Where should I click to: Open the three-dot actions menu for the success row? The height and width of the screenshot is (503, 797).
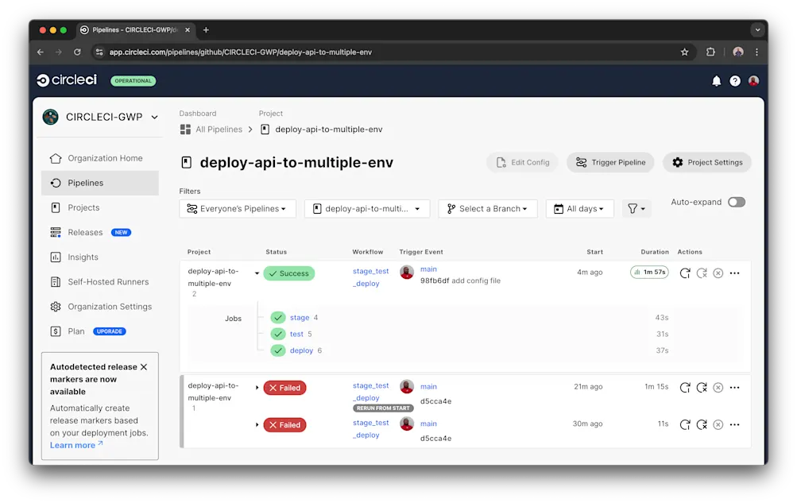click(x=734, y=273)
